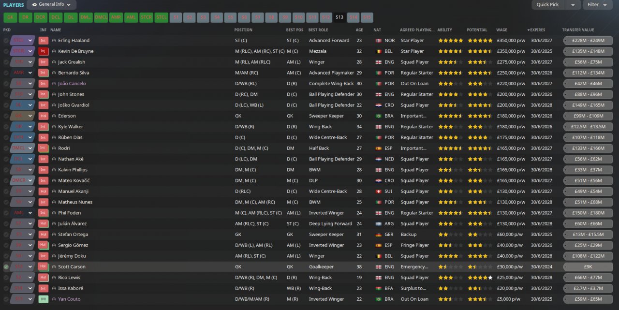619x310 pixels.
Task: Toggle the picked circle for Rúben Dias
Action: point(6,138)
